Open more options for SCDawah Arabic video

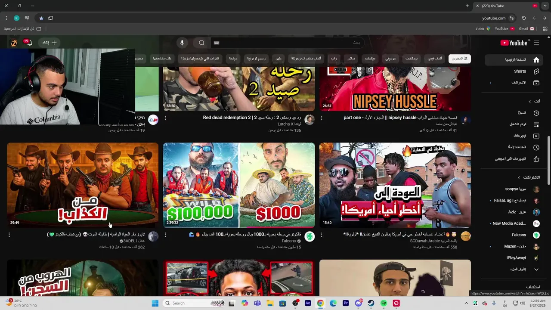[322, 235]
